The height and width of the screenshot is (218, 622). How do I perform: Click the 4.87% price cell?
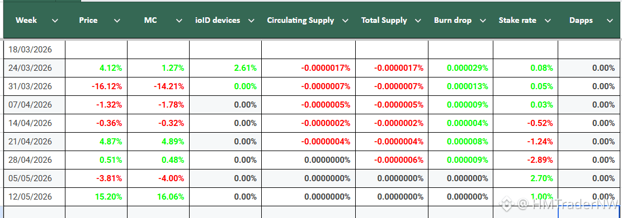96,142
